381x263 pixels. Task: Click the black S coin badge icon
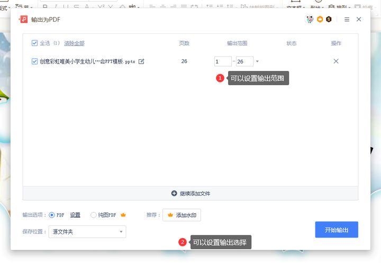point(329,20)
